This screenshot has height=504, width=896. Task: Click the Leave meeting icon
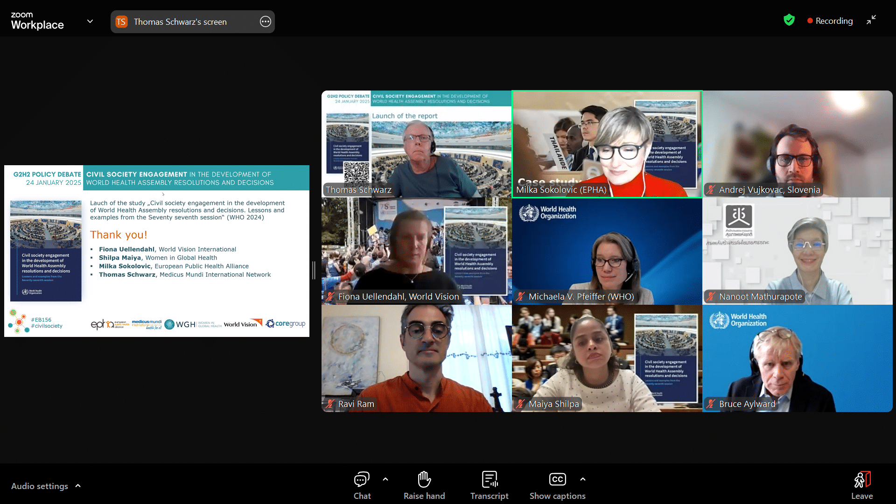[x=861, y=479]
